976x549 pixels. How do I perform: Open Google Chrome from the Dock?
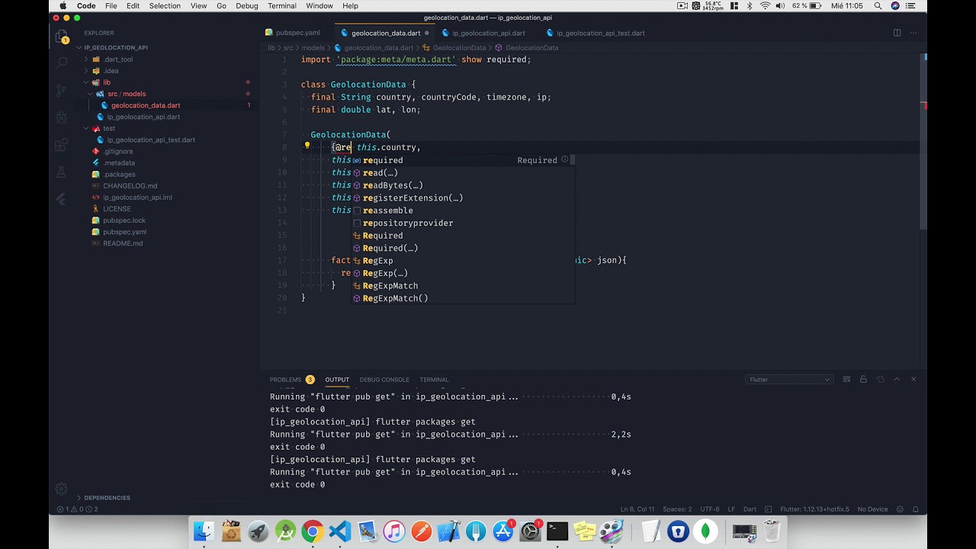click(312, 531)
